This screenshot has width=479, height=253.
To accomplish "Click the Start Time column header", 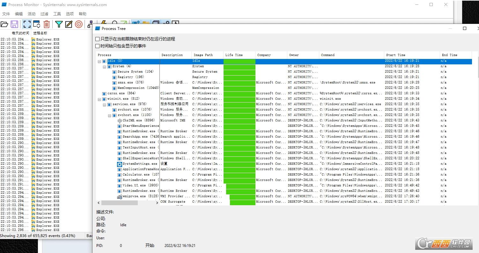I will coord(412,55).
